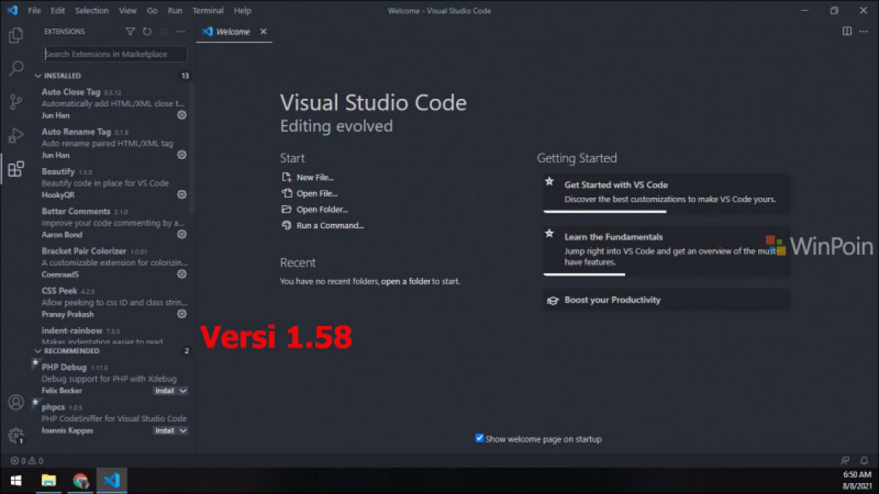Open phpcs install dropdown arrow
879x494 pixels.
(183, 431)
